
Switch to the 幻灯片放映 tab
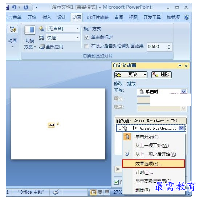click(98, 17)
